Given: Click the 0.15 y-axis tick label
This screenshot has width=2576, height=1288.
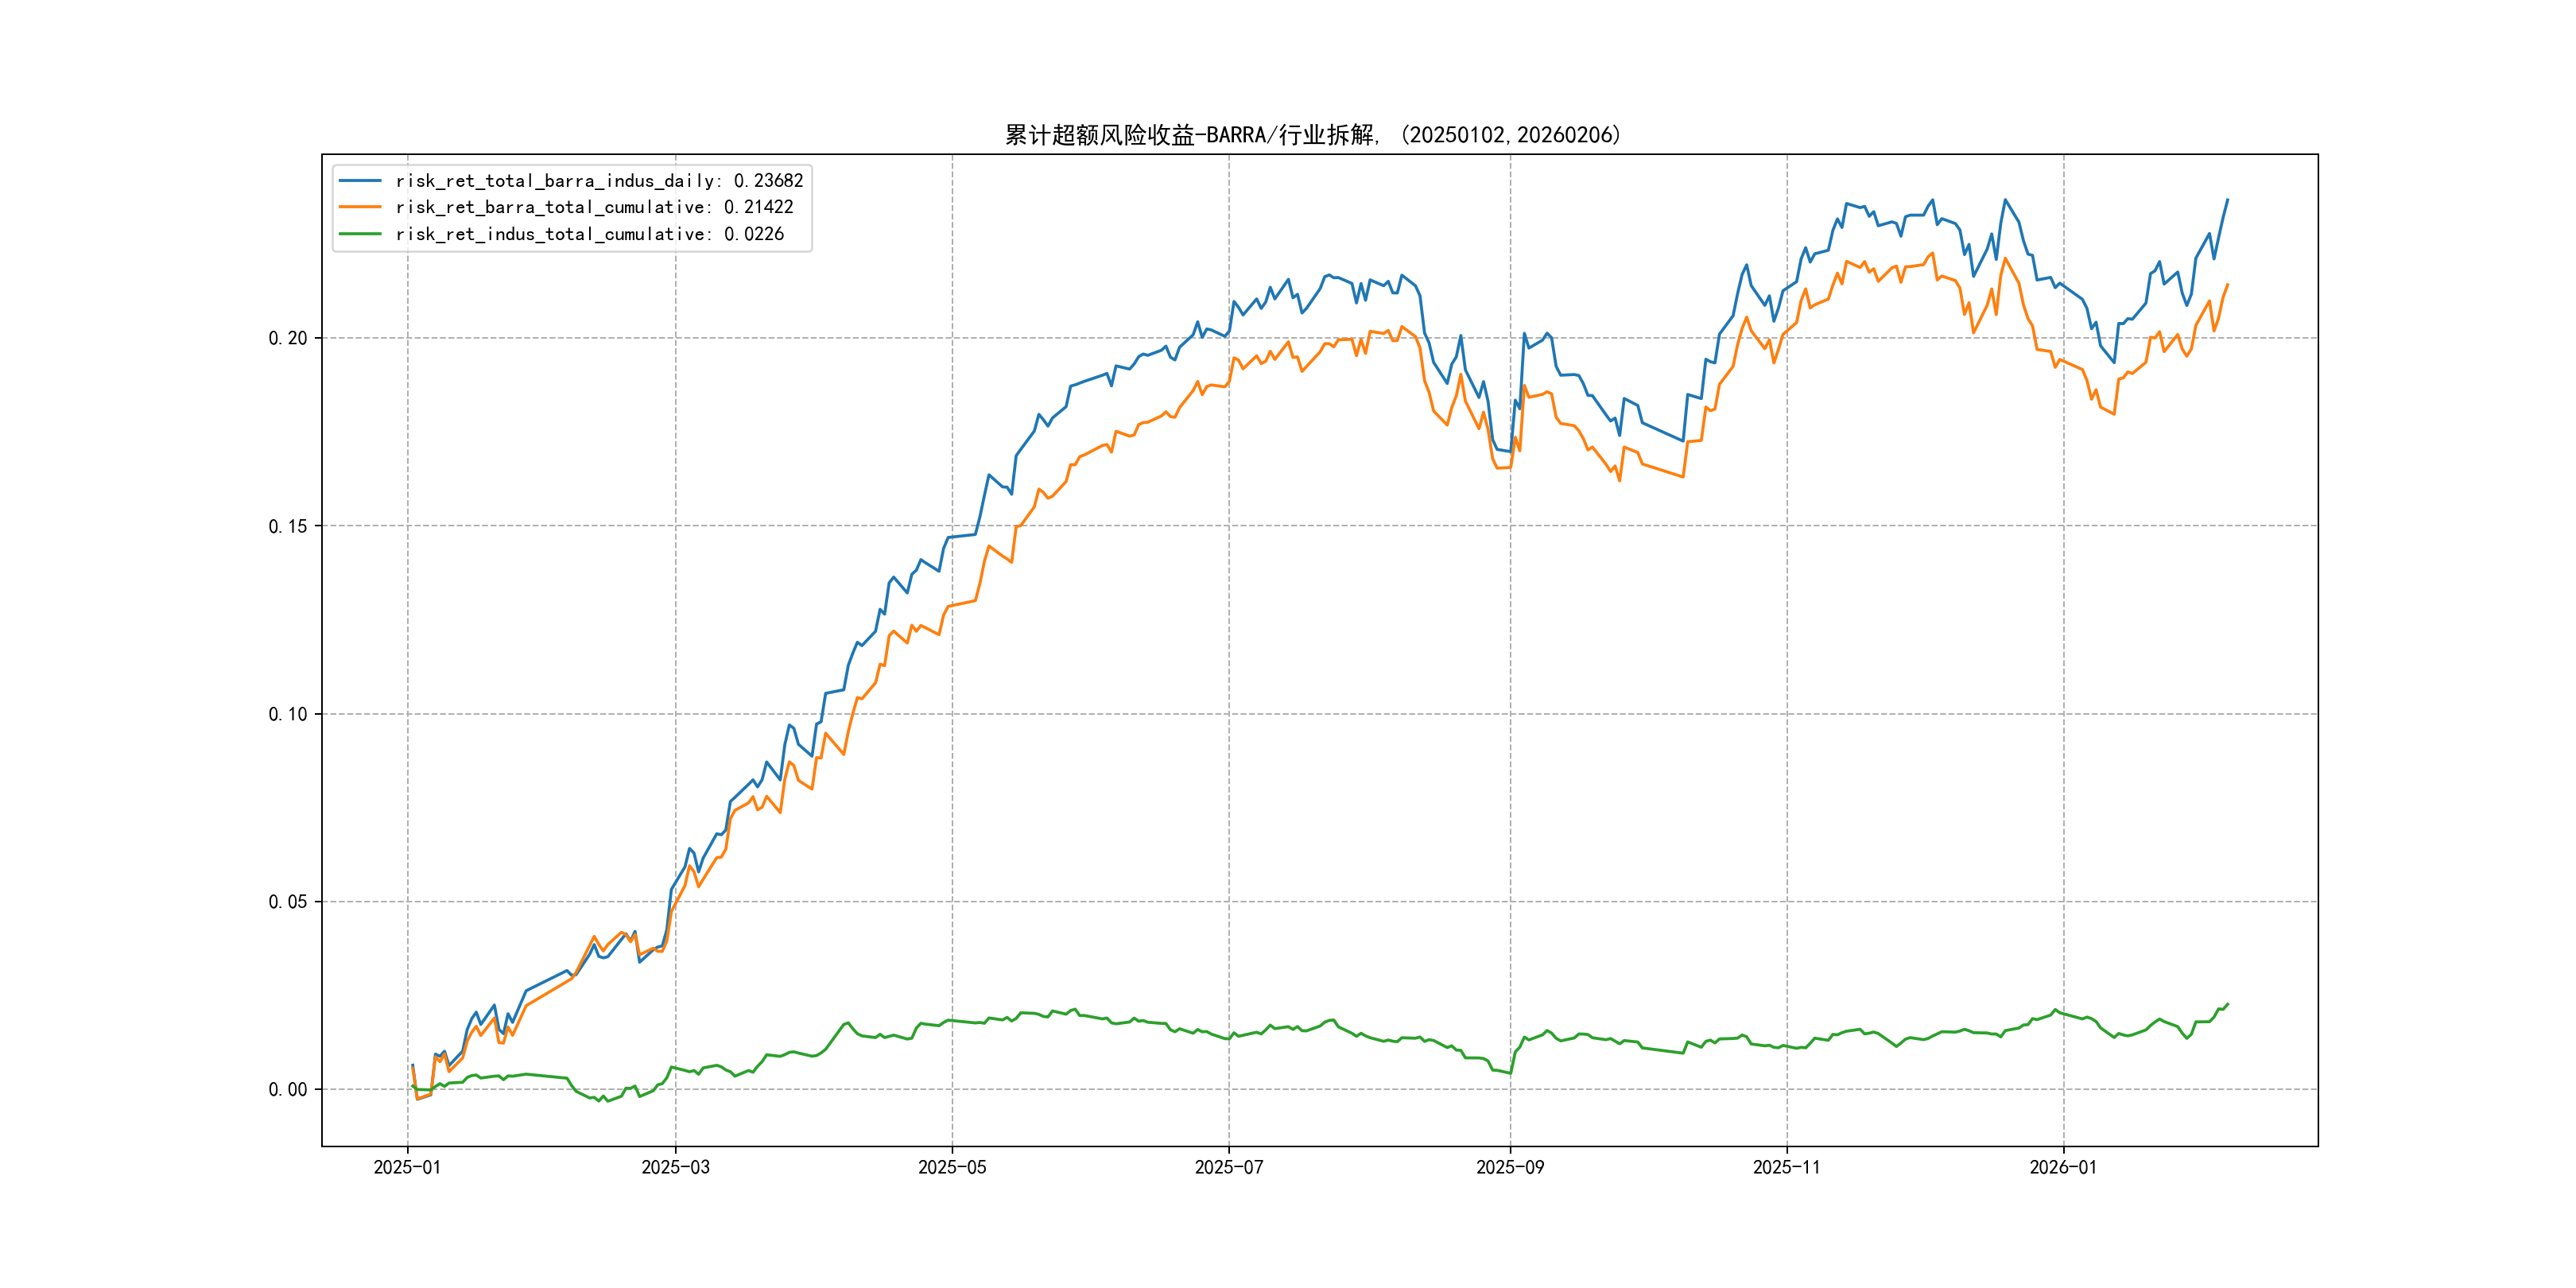Looking at the screenshot, I should 288,526.
